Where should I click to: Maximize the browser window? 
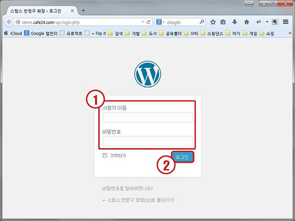point(273,3)
